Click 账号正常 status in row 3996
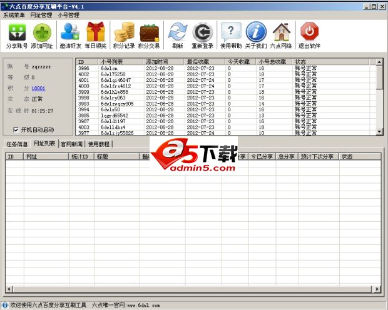The width and height of the screenshot is (388, 310). coord(306,68)
